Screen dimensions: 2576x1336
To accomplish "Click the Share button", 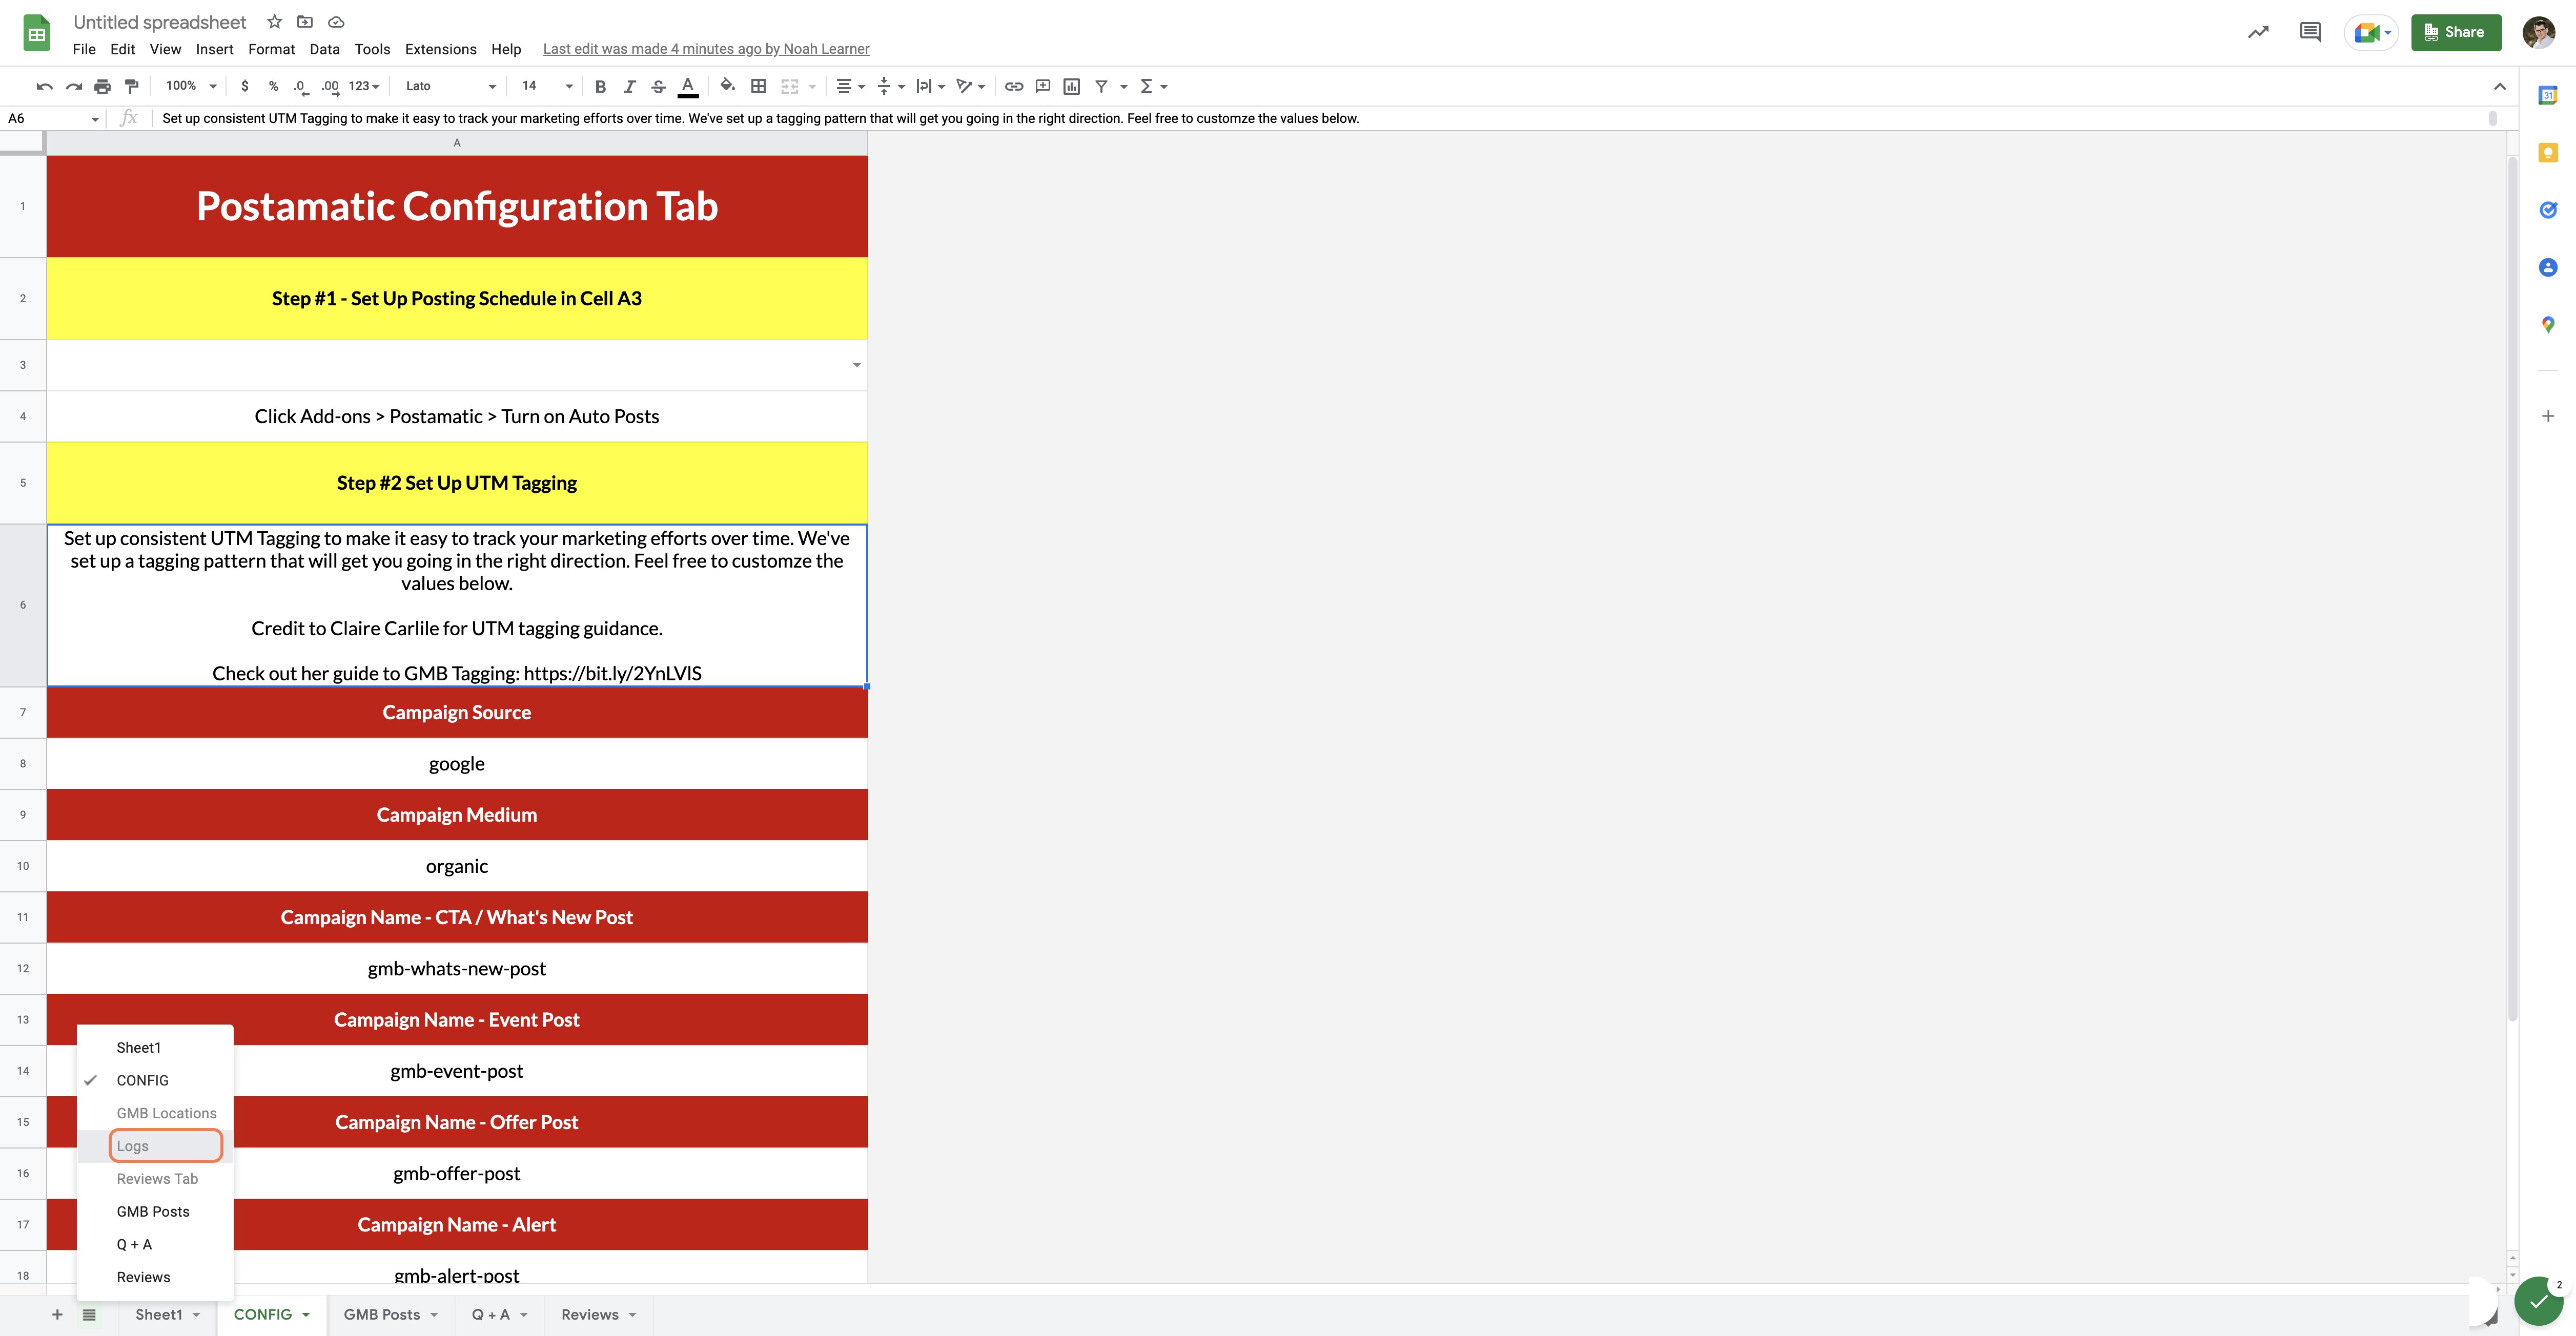I will 2456,32.
